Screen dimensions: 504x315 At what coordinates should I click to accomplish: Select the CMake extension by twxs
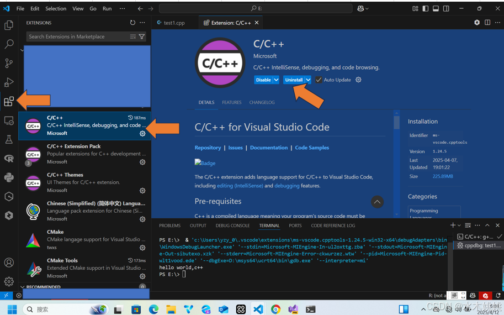pyautogui.click(x=84, y=240)
